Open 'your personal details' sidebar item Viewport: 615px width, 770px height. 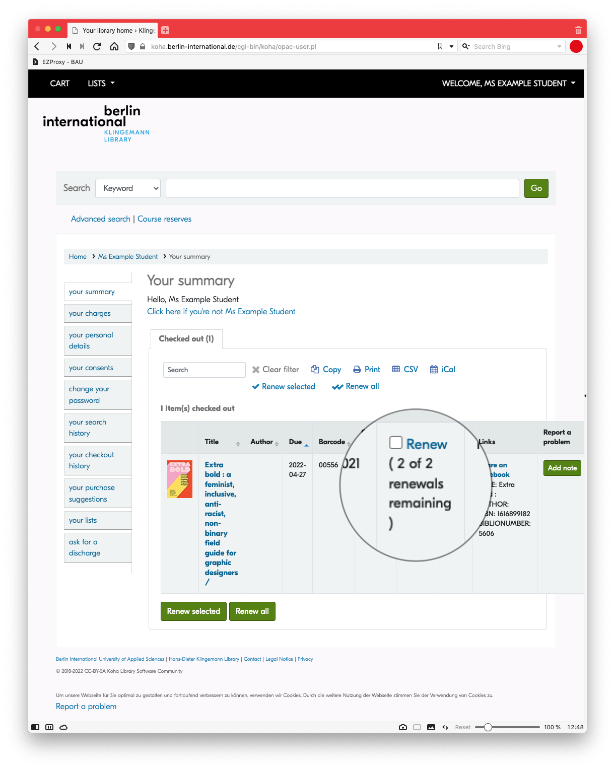(98, 340)
